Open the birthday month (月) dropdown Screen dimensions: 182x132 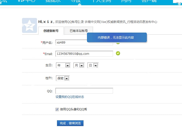click(x=79, y=65)
